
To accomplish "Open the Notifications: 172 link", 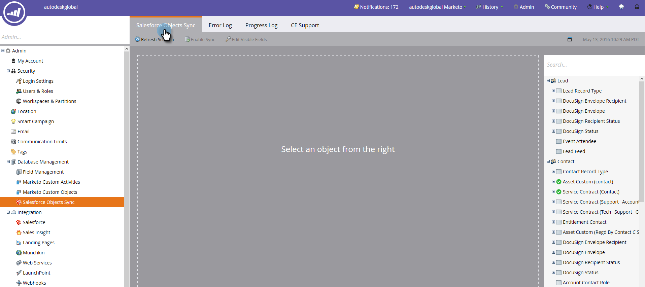I will [x=376, y=7].
